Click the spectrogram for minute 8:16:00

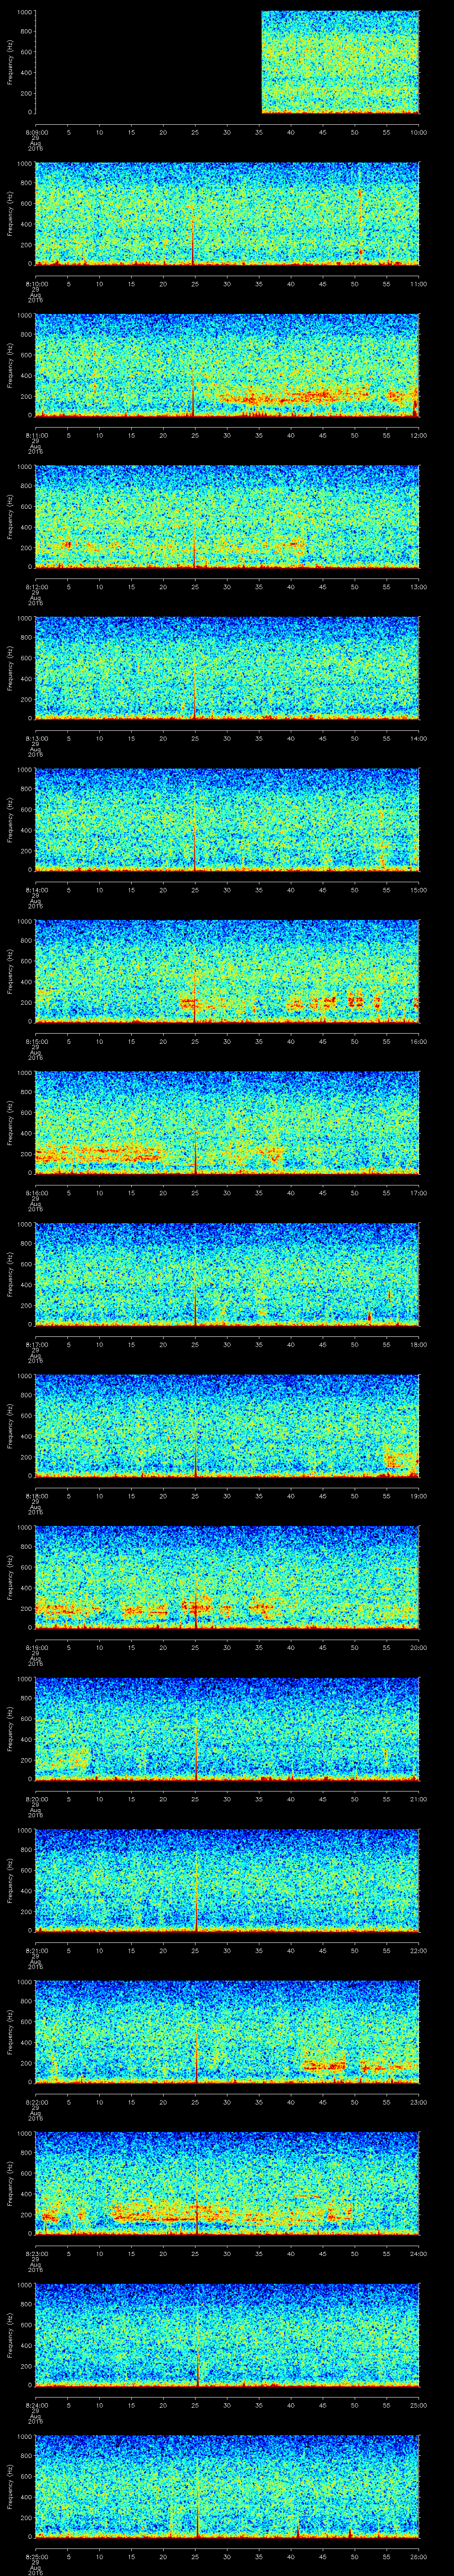pyautogui.click(x=227, y=1123)
